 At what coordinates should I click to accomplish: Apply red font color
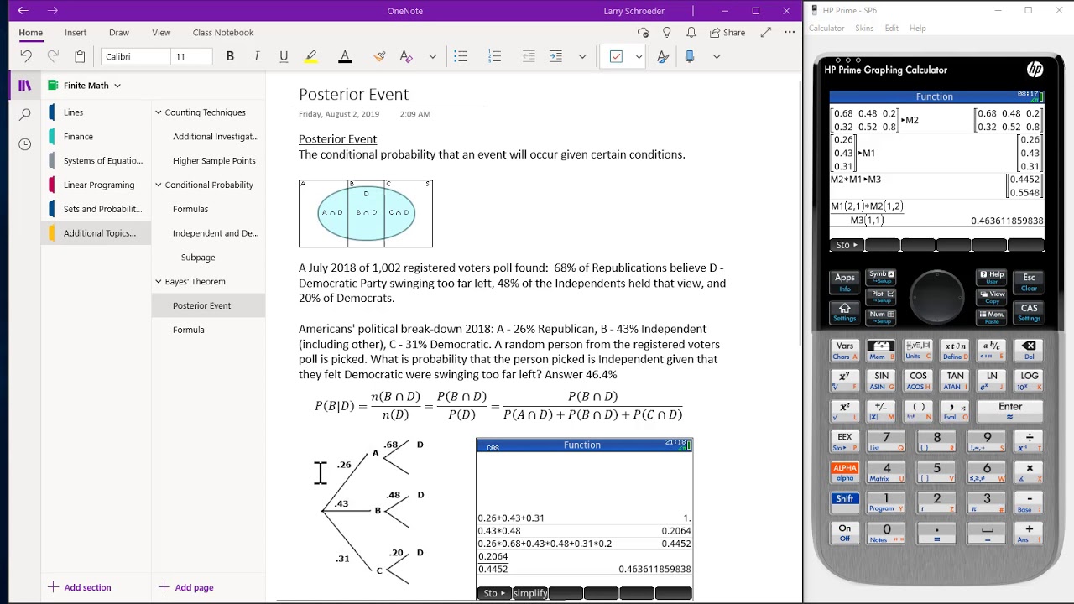pyautogui.click(x=345, y=56)
